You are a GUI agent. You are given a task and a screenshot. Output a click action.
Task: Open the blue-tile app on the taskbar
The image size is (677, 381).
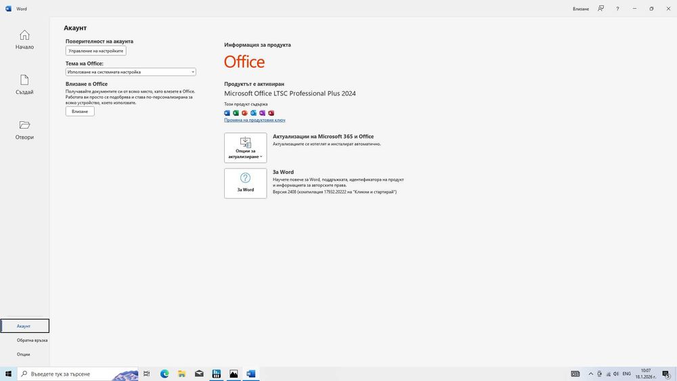click(x=217, y=374)
